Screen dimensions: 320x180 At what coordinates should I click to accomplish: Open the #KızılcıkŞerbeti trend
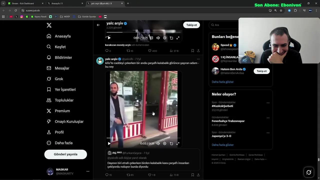222,106
